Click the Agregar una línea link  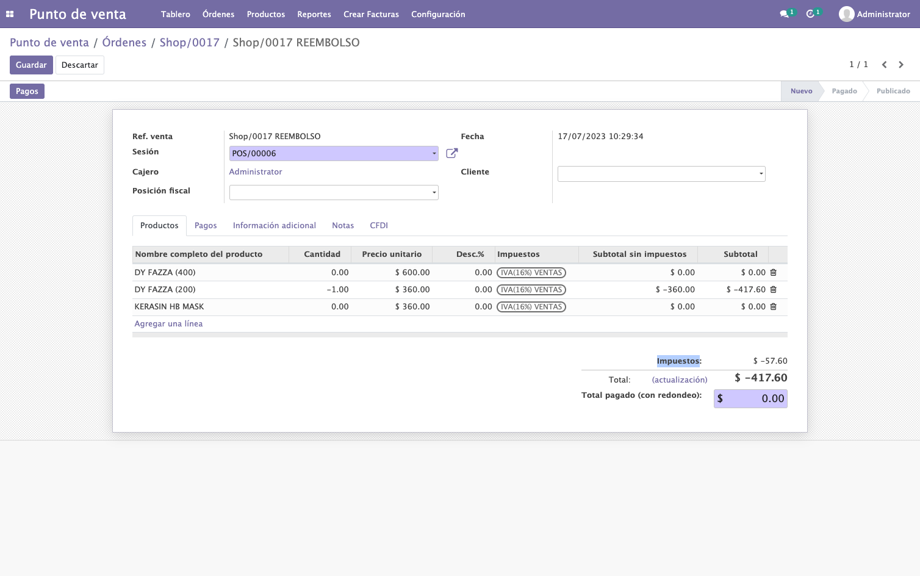click(x=168, y=324)
